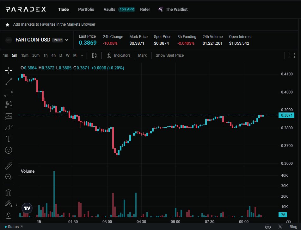Open the Blog link
Image resolution: width=301 pixels, height=230 pixels.
tap(293, 227)
